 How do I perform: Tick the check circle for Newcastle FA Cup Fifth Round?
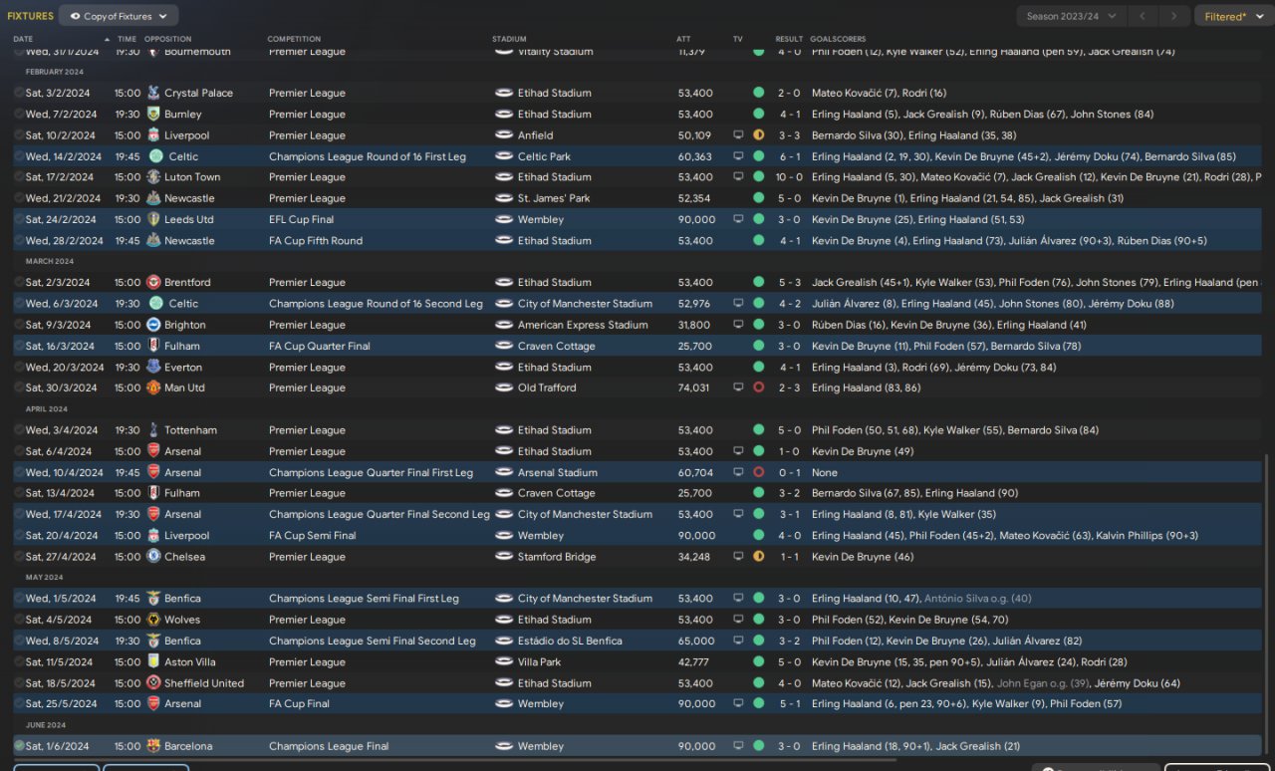pyautogui.click(x=19, y=240)
